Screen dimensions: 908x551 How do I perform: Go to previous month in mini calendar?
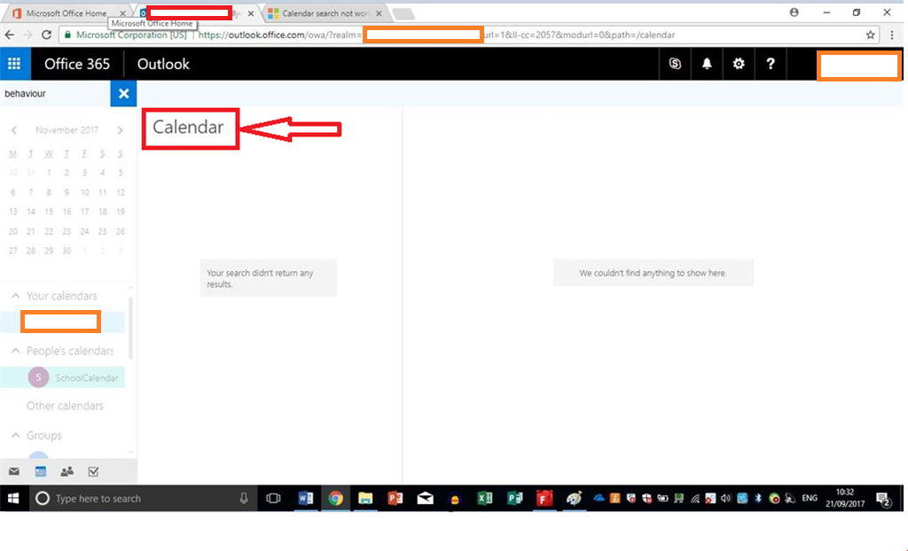14,130
